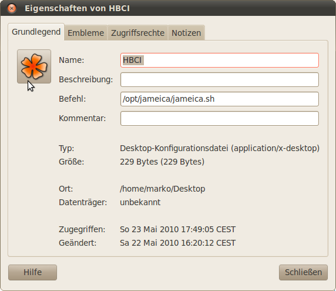336x291 pixels.
Task: Click the Befehl field with jameica.sh path
Action: [220, 99]
